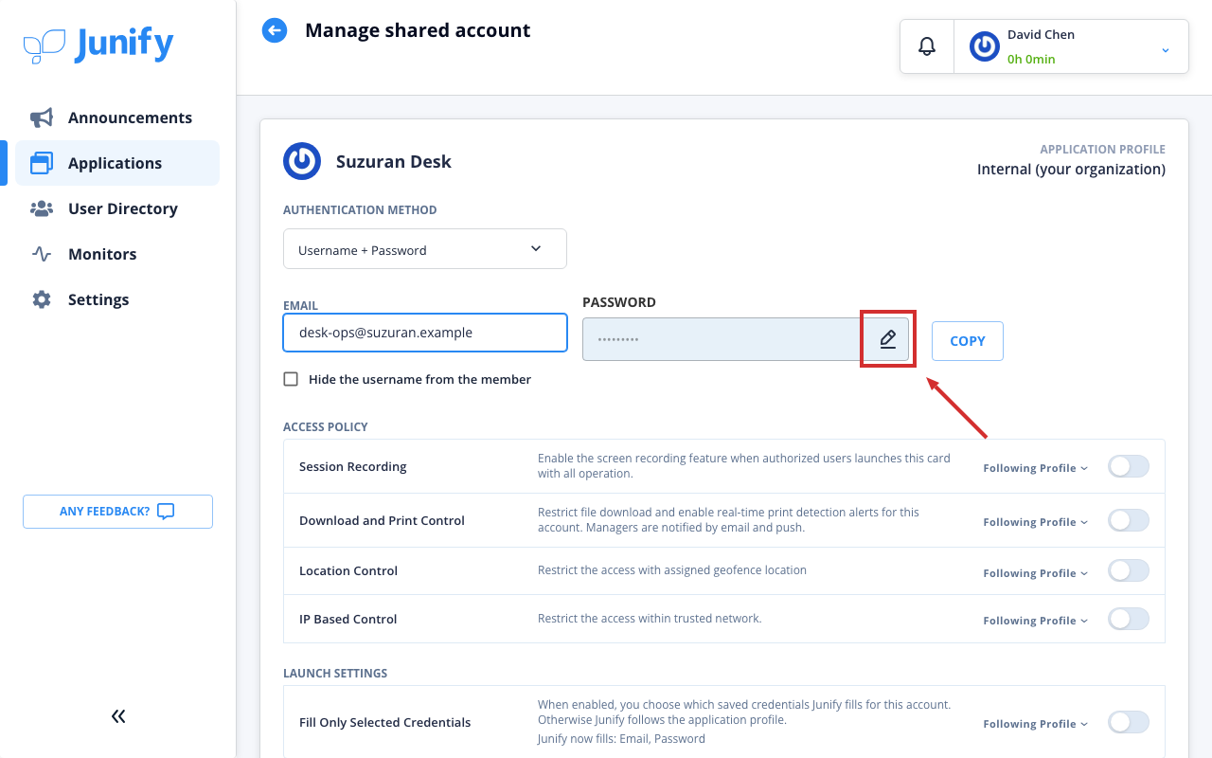The height and width of the screenshot is (758, 1212).
Task: Open the Authentication Method dropdown
Action: tap(425, 249)
